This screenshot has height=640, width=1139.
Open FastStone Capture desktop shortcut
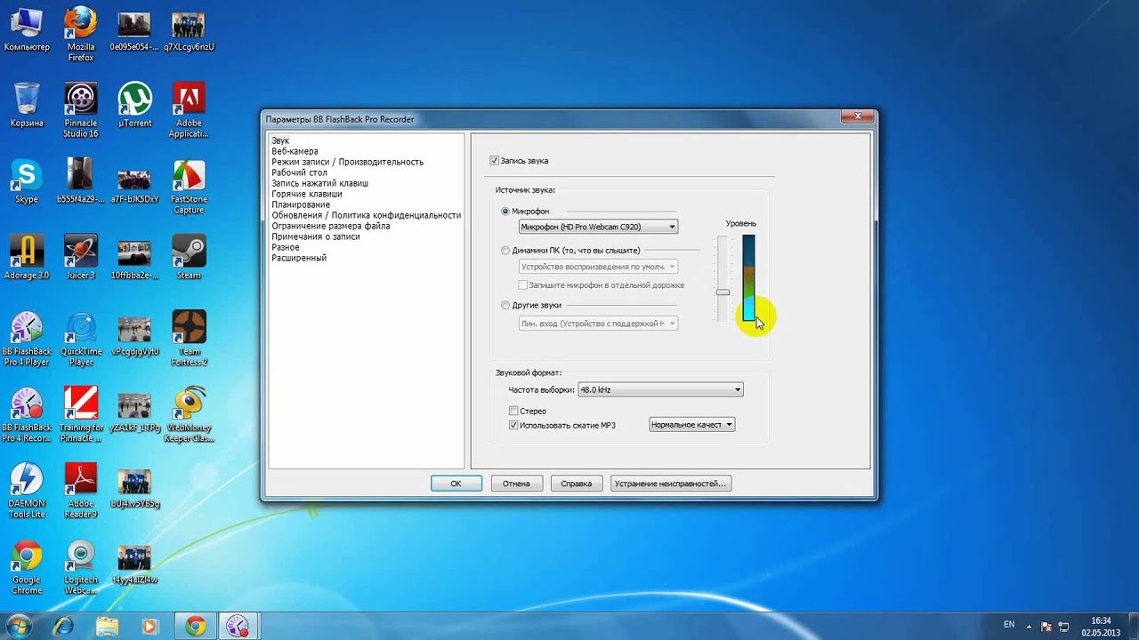pyautogui.click(x=189, y=187)
